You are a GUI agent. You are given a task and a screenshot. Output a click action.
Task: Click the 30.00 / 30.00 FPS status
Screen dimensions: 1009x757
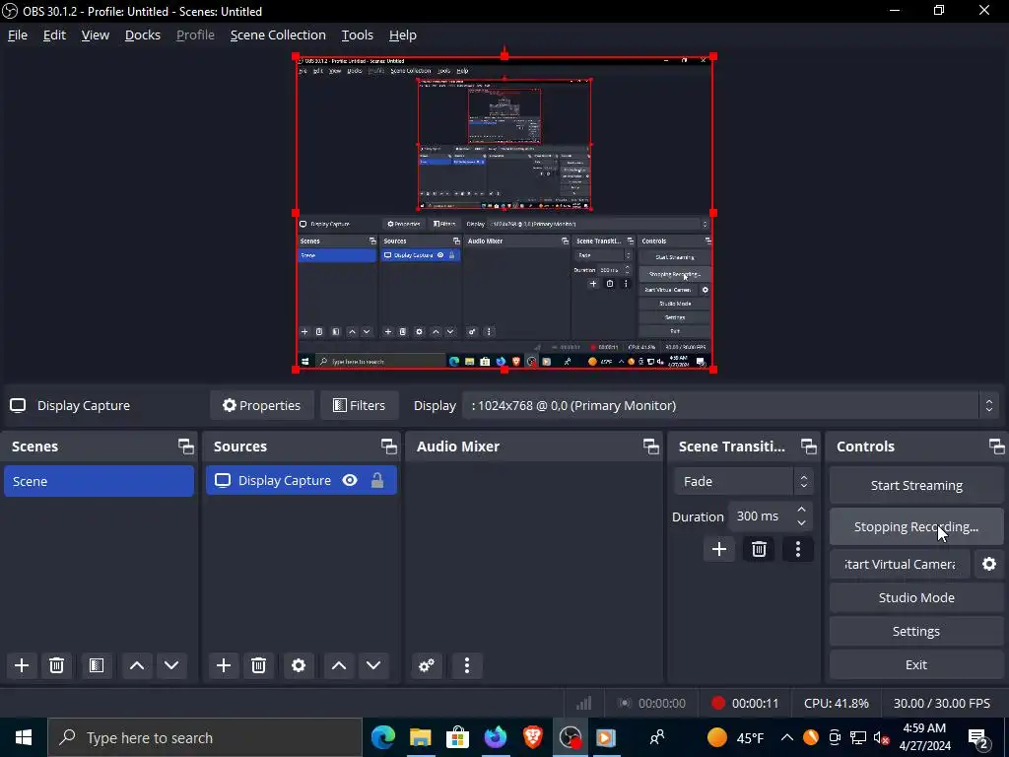[x=941, y=703]
